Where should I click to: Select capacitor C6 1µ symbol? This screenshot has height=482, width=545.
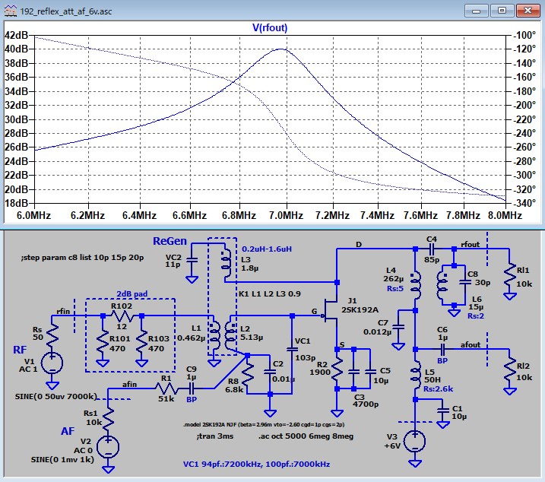point(442,349)
